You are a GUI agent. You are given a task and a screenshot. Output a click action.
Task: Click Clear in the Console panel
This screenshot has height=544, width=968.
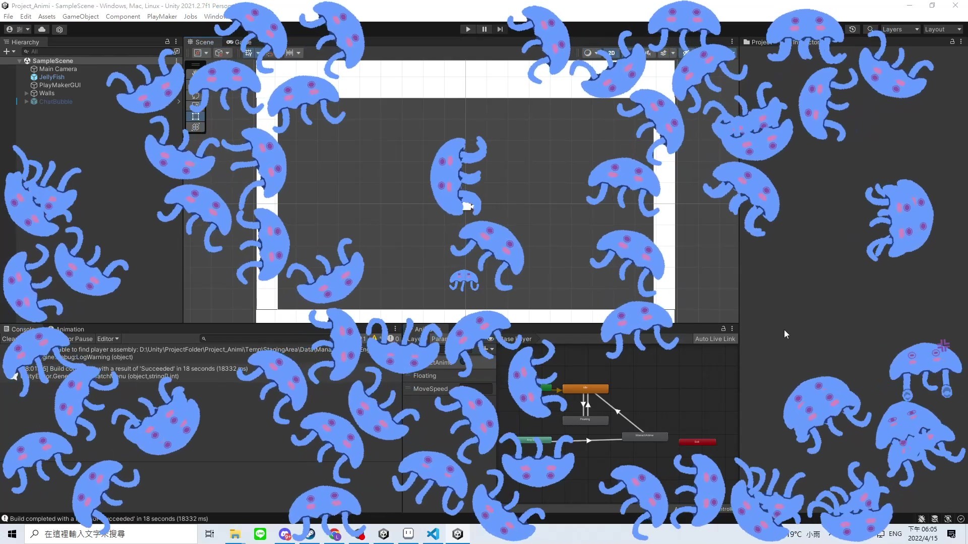[x=8, y=338]
